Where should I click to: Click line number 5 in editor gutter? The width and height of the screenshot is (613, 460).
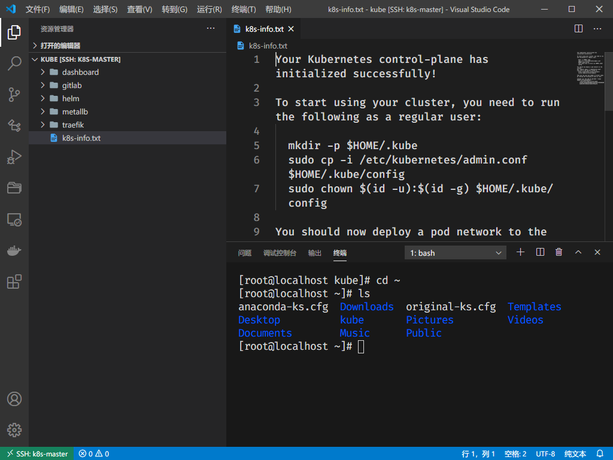256,146
